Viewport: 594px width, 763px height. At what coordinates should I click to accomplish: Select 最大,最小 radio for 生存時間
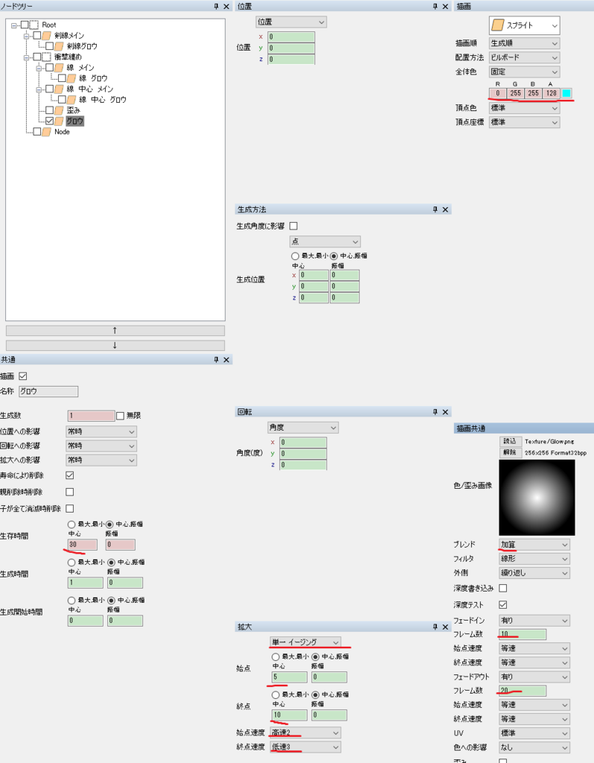pos(71,525)
